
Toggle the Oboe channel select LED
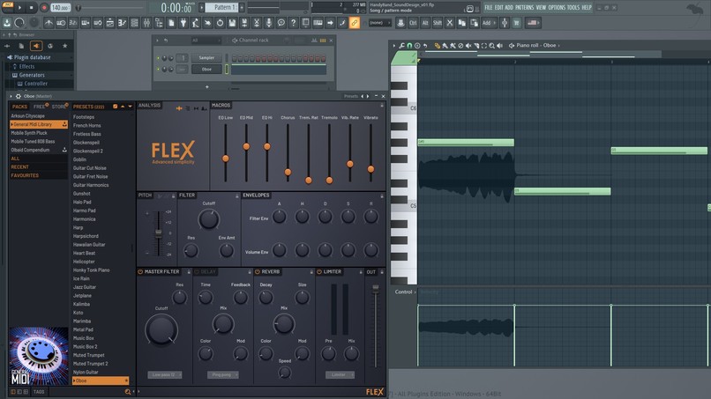[x=227, y=70]
